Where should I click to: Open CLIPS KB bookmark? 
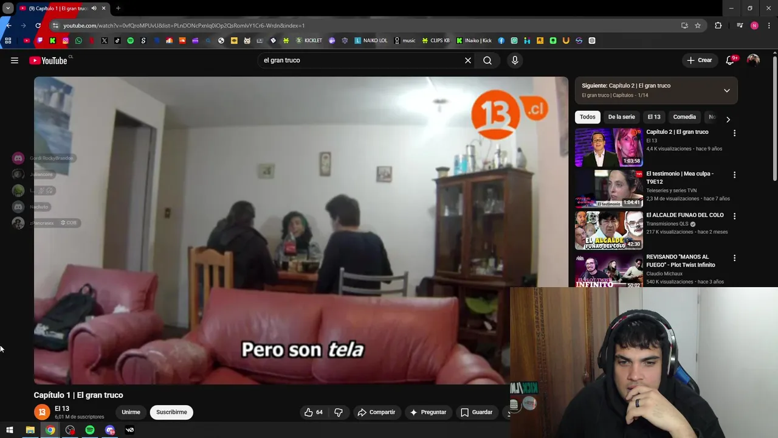[x=436, y=41]
